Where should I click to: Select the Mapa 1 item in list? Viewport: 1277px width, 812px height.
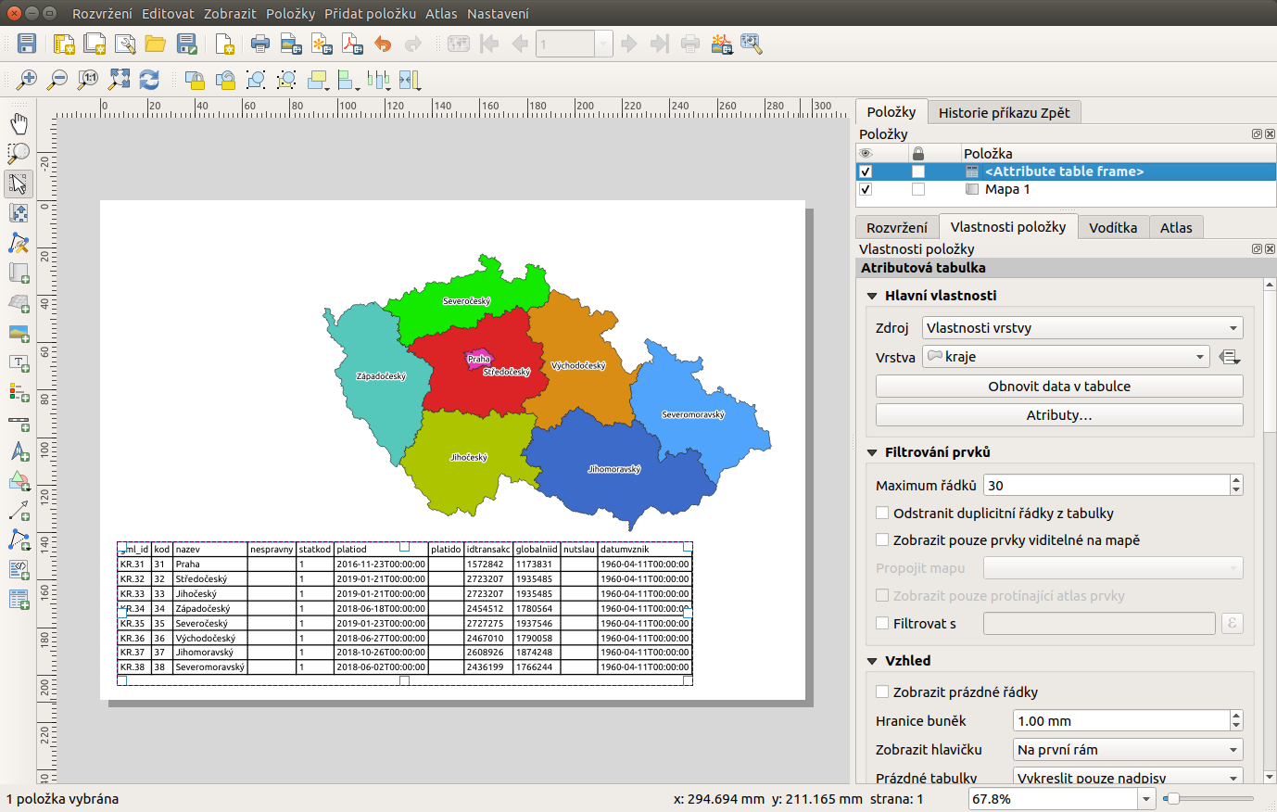click(1066, 189)
